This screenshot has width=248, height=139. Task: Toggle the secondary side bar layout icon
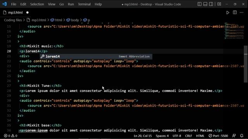211,4
